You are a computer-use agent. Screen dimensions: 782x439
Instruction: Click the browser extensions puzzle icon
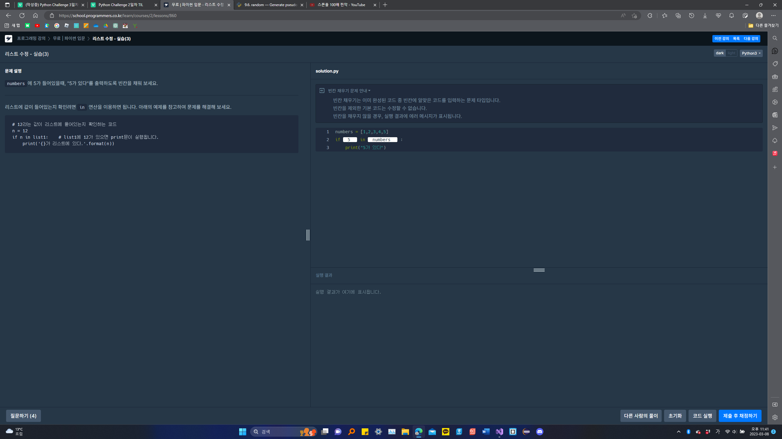coord(650,16)
